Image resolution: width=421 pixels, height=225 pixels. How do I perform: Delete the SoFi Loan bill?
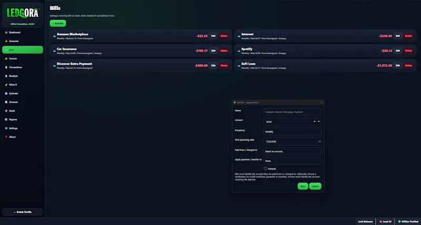[x=408, y=65]
